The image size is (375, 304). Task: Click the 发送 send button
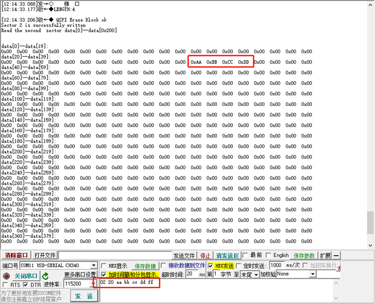click(84, 296)
